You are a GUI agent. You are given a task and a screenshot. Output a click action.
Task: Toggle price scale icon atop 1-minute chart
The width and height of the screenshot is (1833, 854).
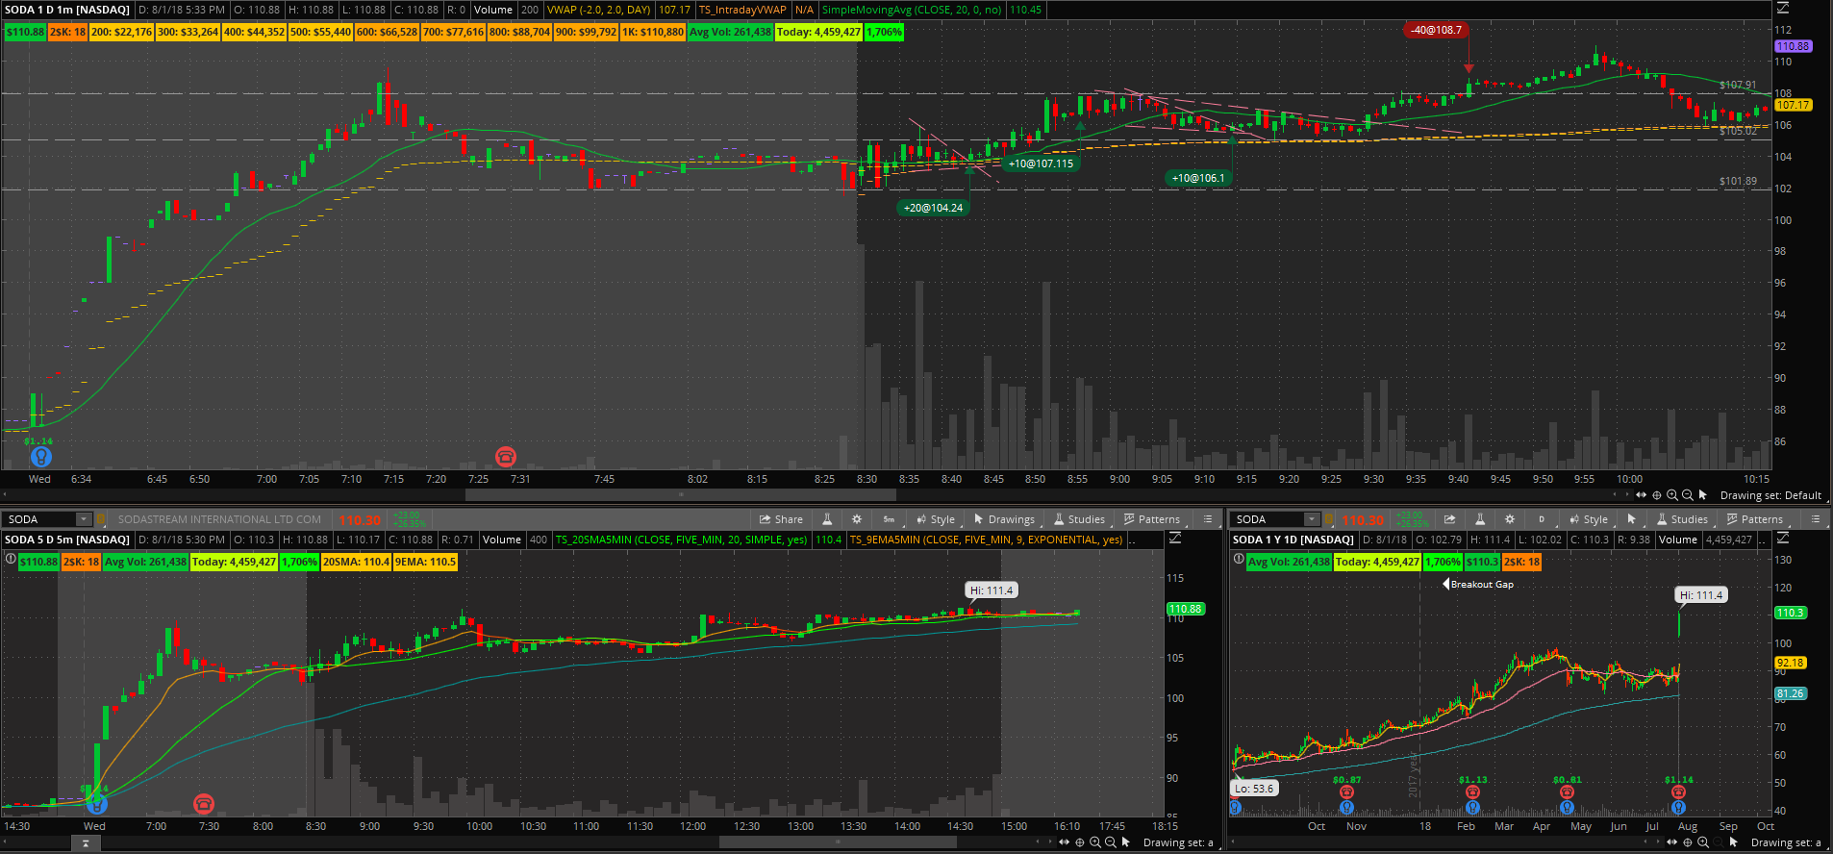(x=1782, y=9)
